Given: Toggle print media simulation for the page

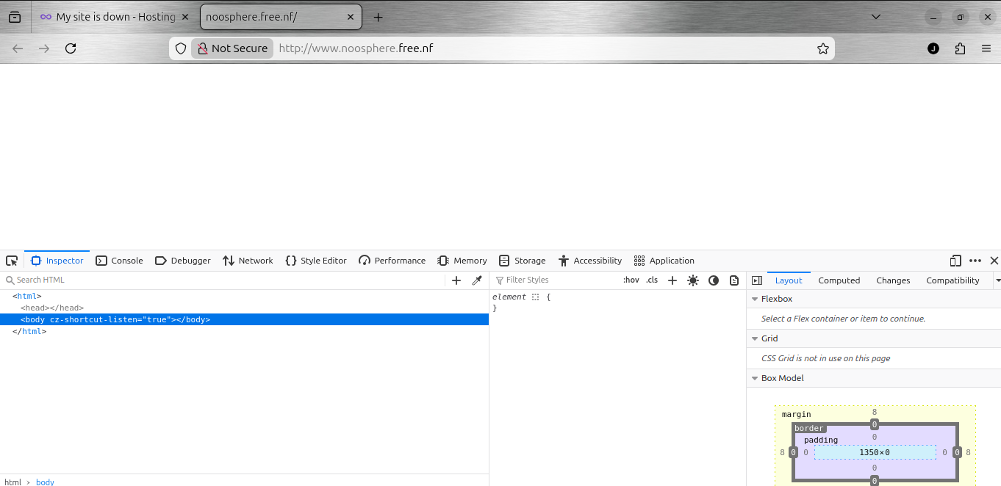Looking at the screenshot, I should pos(734,280).
